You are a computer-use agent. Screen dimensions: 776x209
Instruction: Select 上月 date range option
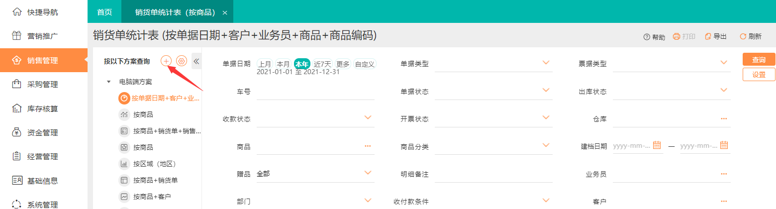pos(265,64)
